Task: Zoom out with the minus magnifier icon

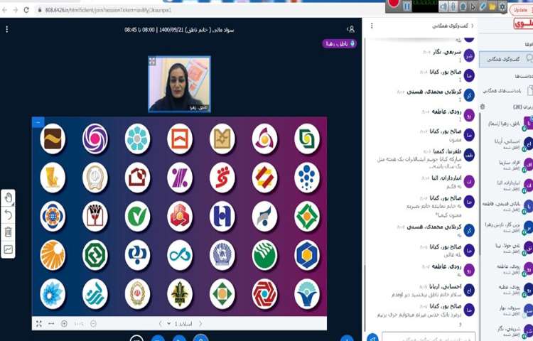Action: (93, 323)
